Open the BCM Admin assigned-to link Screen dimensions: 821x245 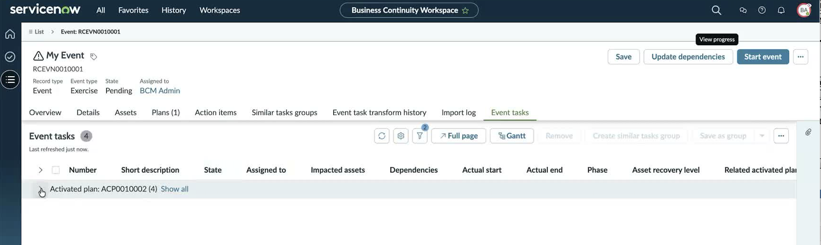click(160, 91)
